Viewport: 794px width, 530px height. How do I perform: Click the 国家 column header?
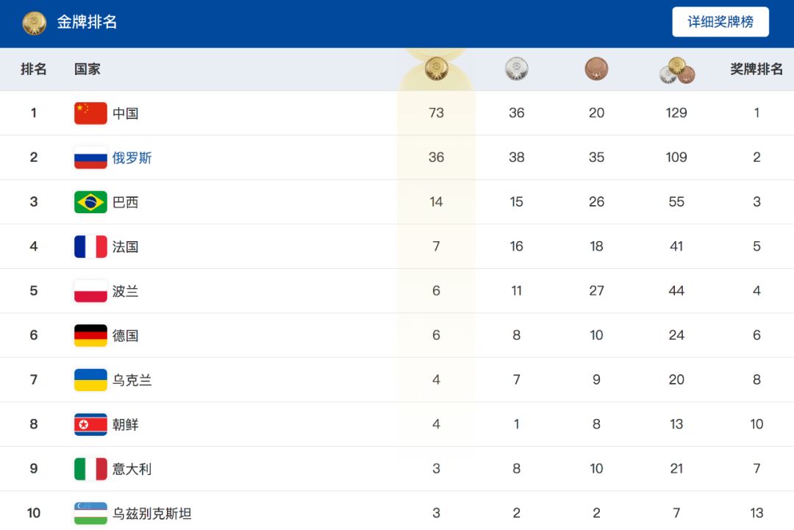[87, 69]
